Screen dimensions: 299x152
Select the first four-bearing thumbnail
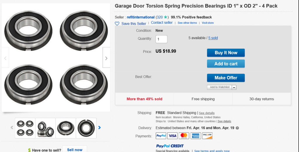click(25, 128)
